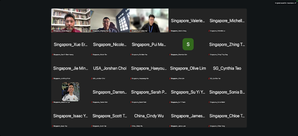Select the Singapore_Xue Er participant tile
The height and width of the screenshot is (136, 298).
pos(71,45)
